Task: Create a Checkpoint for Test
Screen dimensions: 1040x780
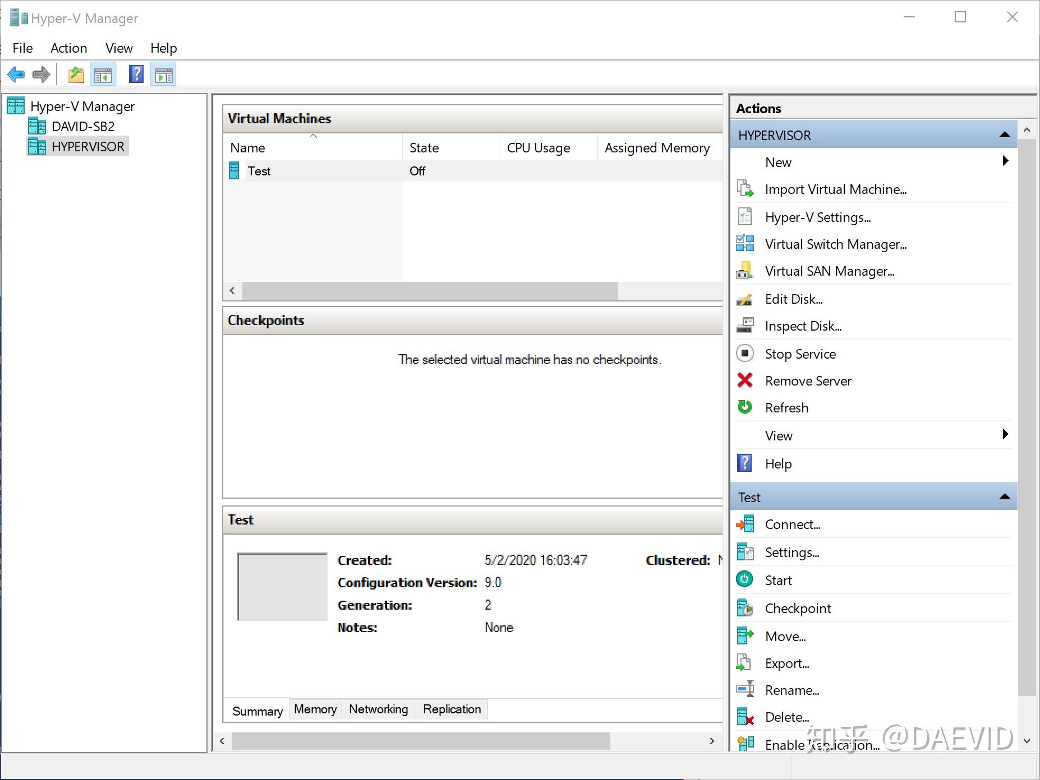Action: point(798,608)
